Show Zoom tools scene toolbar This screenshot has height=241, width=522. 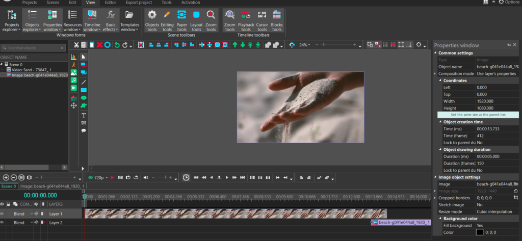coord(211,21)
